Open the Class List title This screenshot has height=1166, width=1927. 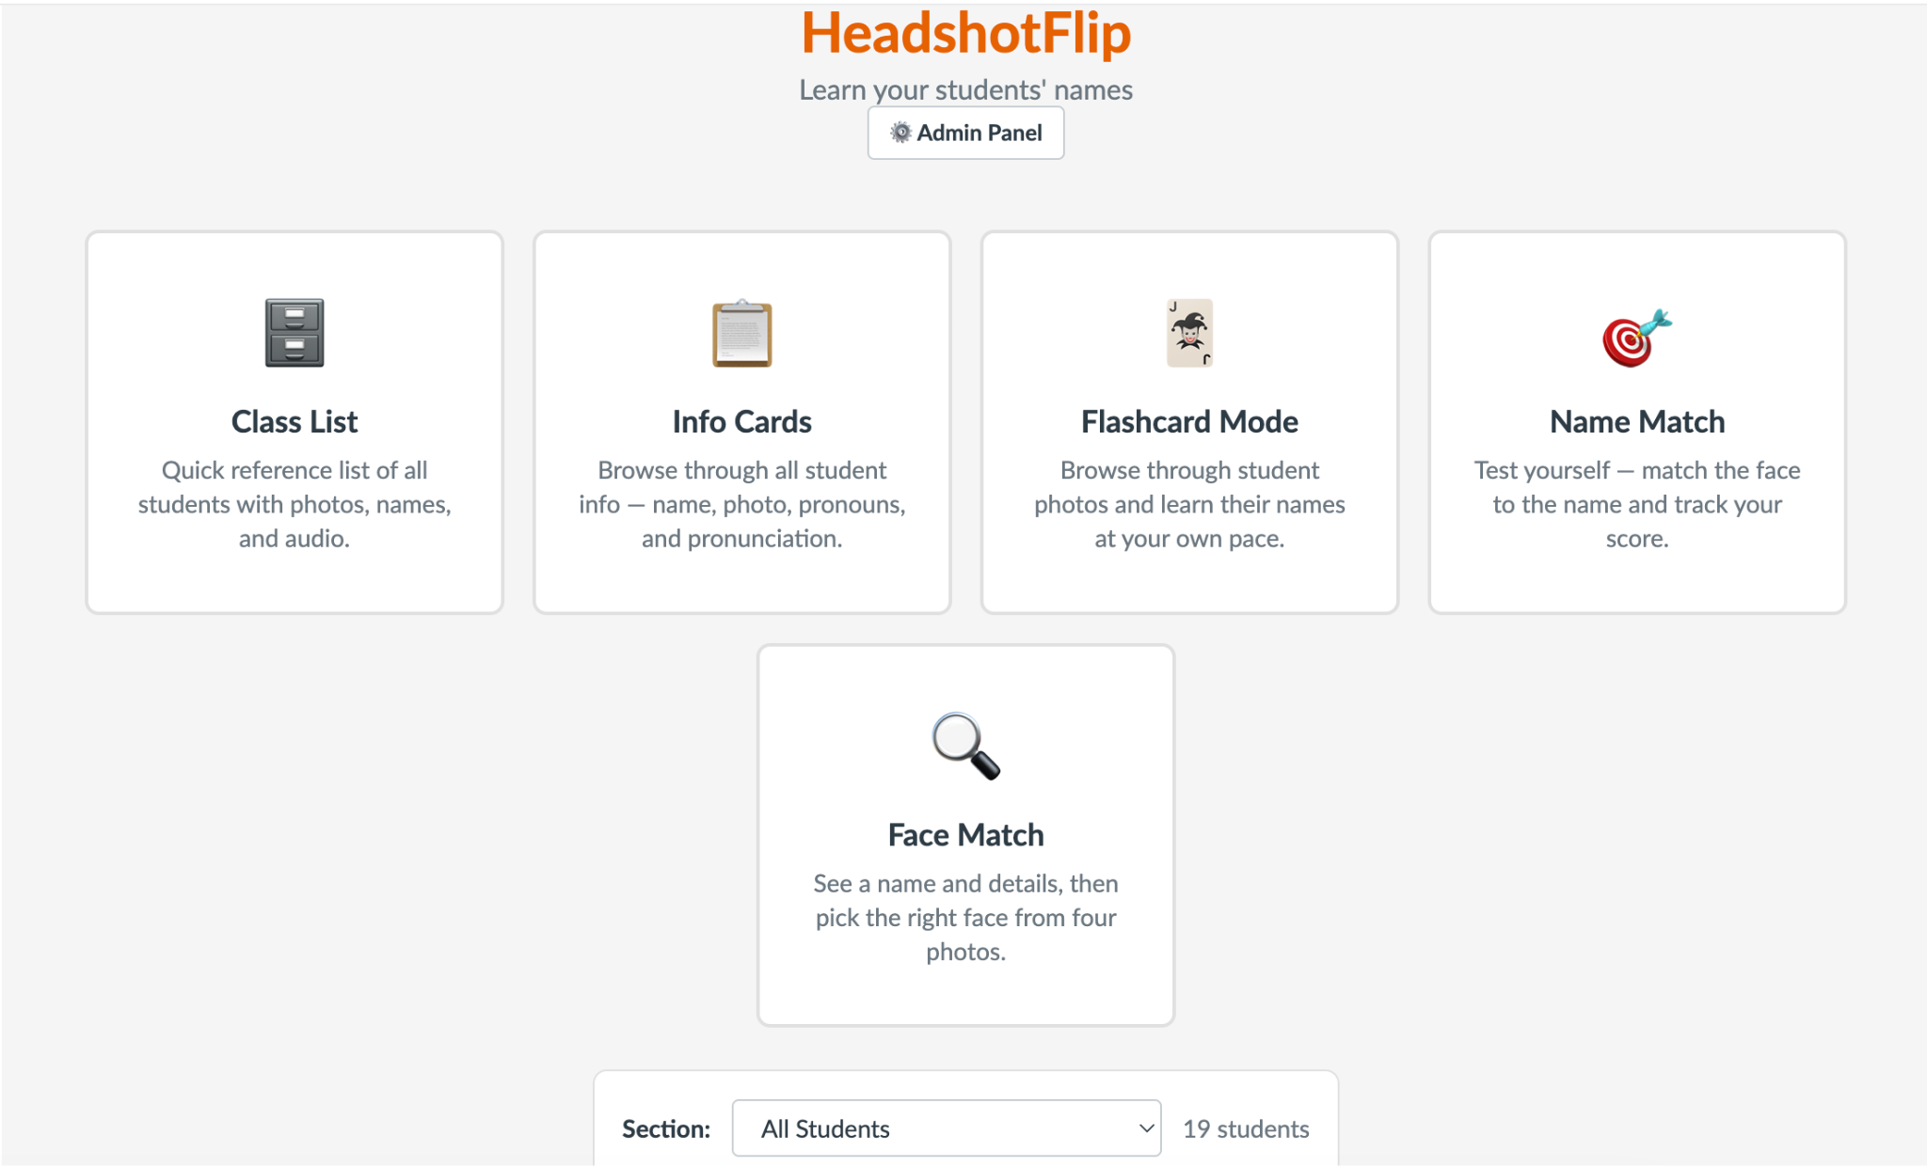(295, 421)
